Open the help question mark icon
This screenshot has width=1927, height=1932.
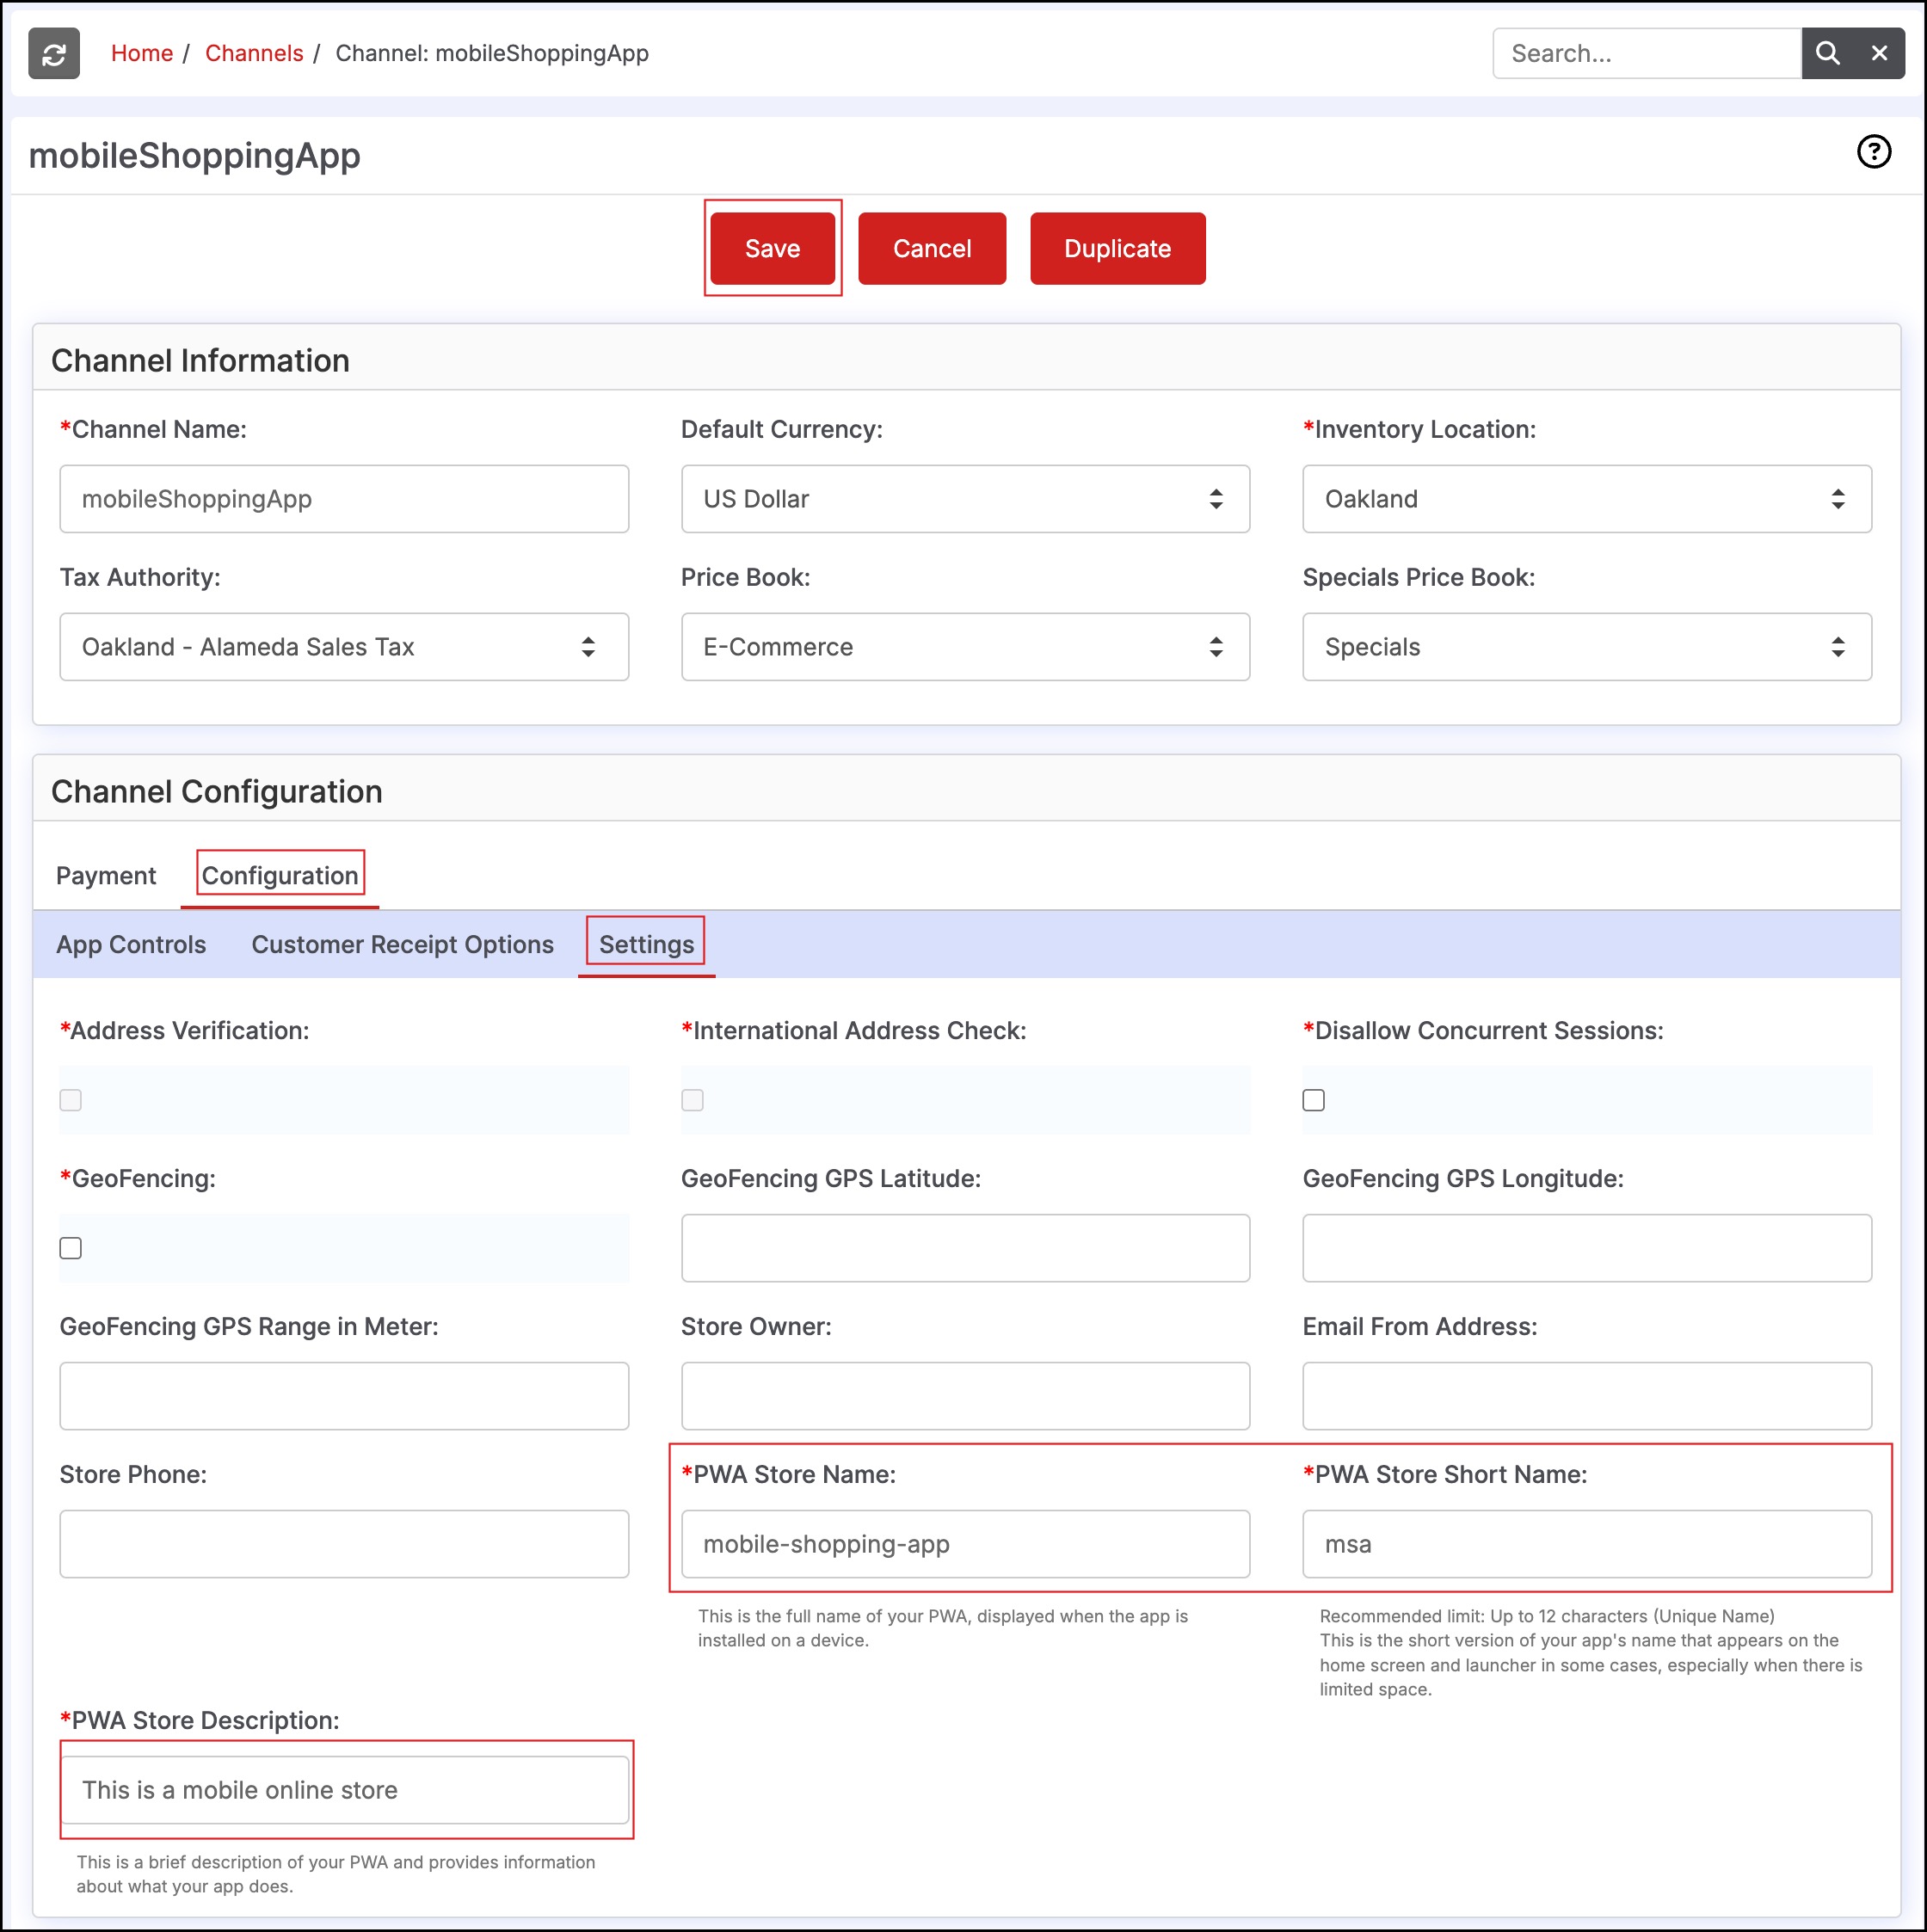pyautogui.click(x=1873, y=152)
